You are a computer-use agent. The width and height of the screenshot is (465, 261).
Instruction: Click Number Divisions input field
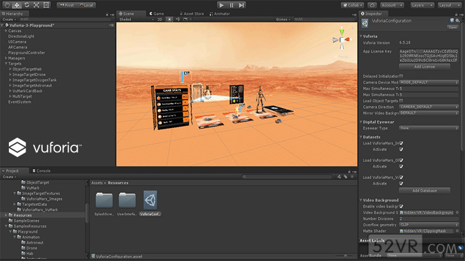click(429, 218)
